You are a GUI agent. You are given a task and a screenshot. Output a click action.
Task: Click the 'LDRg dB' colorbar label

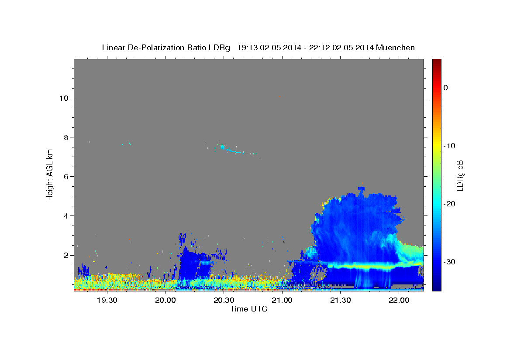tap(459, 175)
